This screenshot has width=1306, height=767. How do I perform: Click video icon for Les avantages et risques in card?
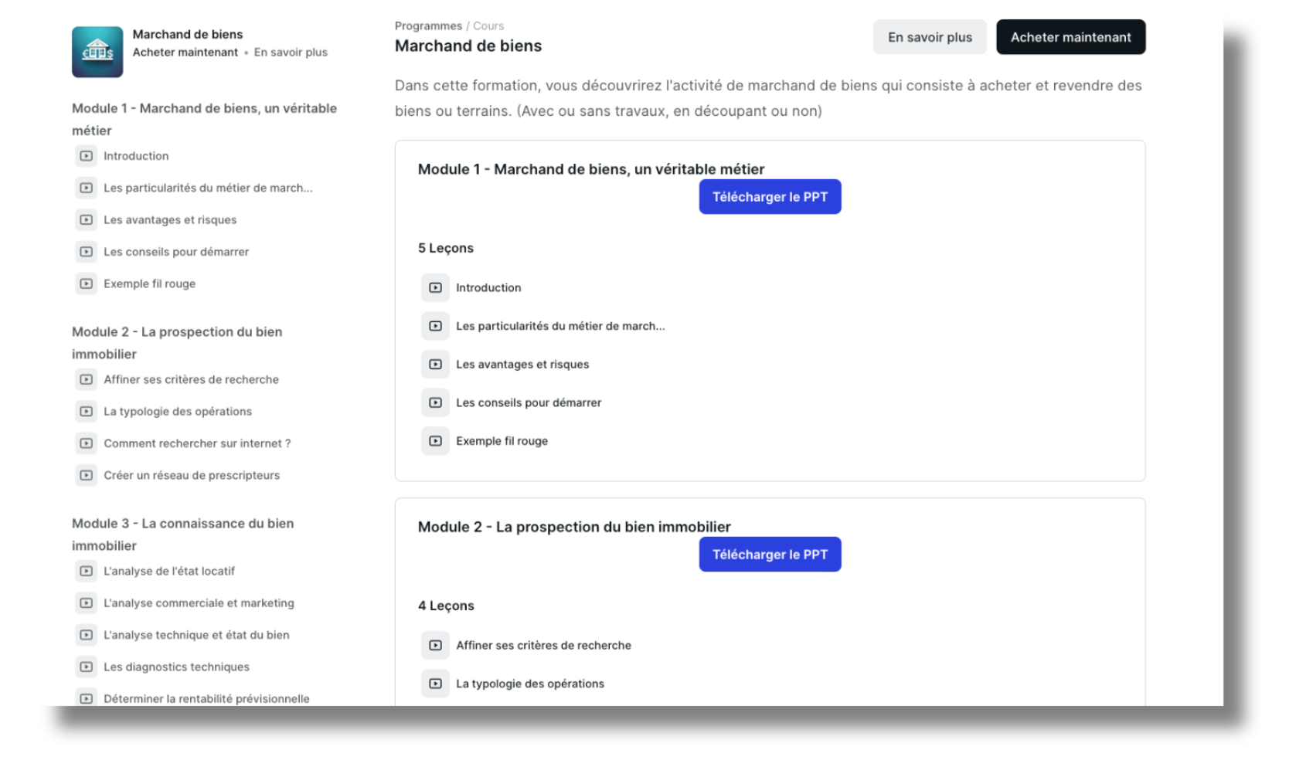[435, 365]
